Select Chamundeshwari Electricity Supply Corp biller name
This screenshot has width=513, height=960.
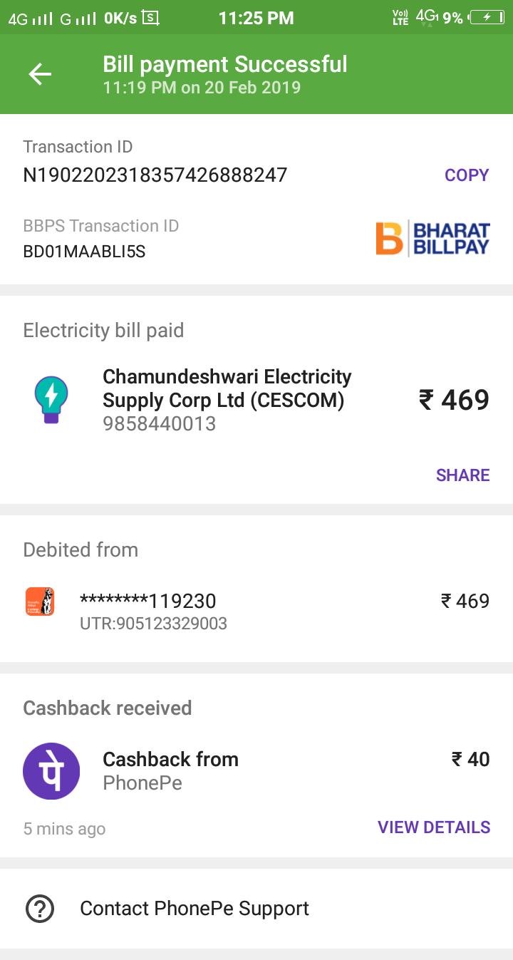click(x=227, y=388)
